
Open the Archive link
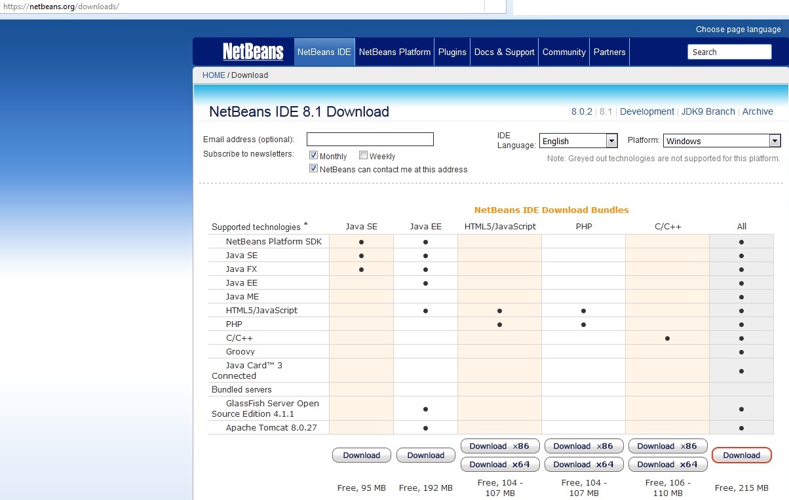pyautogui.click(x=758, y=111)
